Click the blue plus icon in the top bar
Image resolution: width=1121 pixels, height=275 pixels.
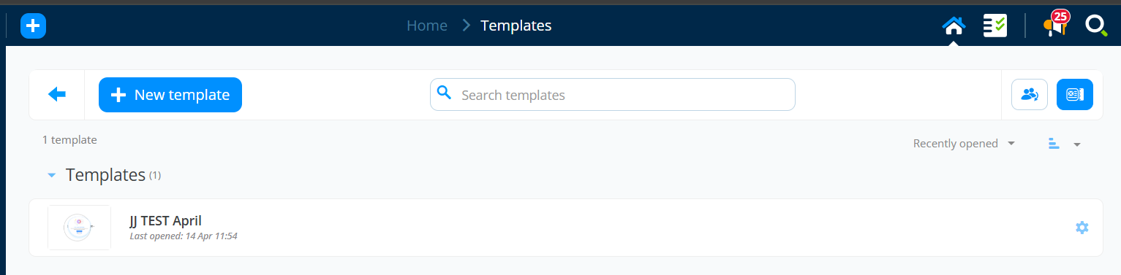click(33, 26)
